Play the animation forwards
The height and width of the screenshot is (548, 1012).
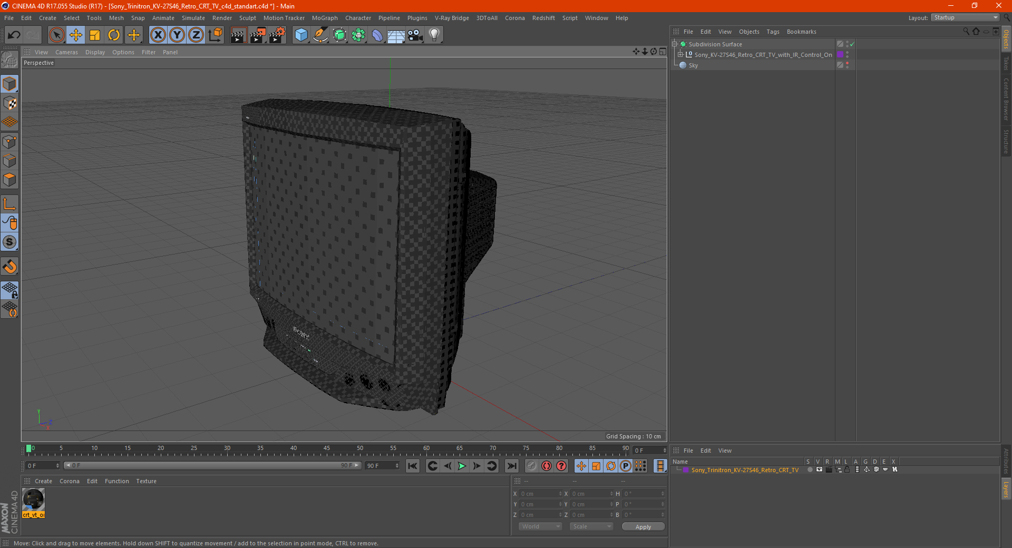(462, 466)
